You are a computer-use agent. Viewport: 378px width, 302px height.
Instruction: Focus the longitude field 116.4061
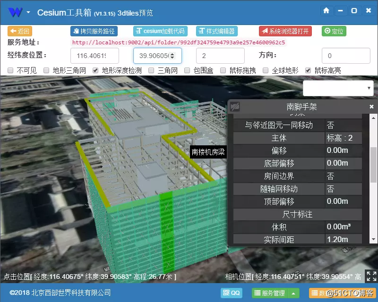(94, 56)
